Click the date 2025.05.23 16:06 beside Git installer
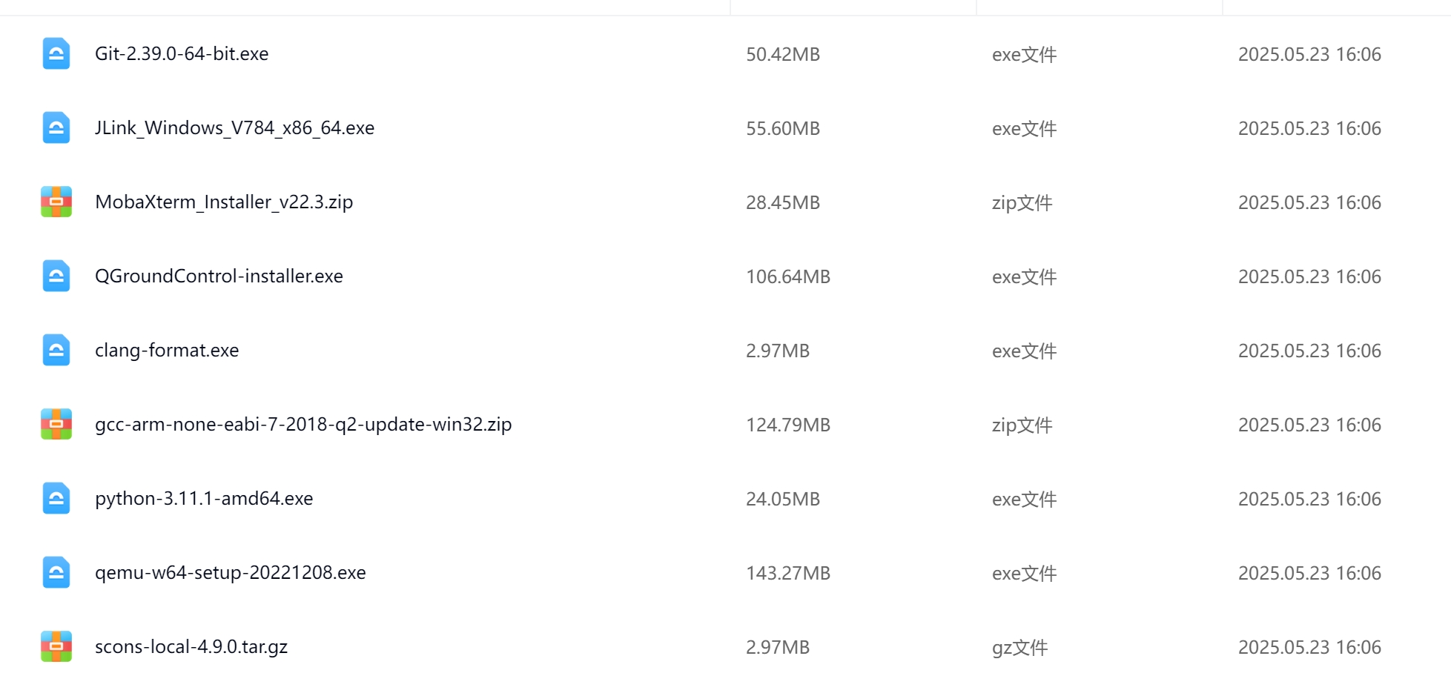This screenshot has height=696, width=1451. pyautogui.click(x=1309, y=53)
